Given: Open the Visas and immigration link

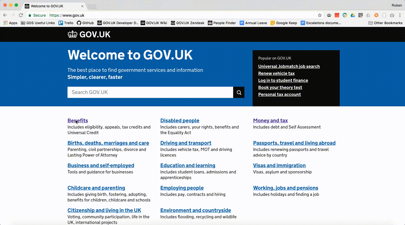Looking at the screenshot, I should click(279, 165).
